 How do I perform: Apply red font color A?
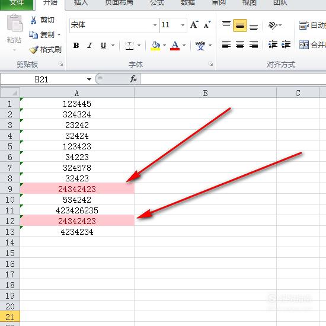coord(175,45)
